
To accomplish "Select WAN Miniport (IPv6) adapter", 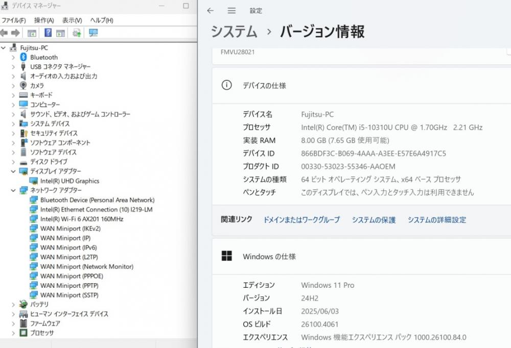I will coord(68,247).
